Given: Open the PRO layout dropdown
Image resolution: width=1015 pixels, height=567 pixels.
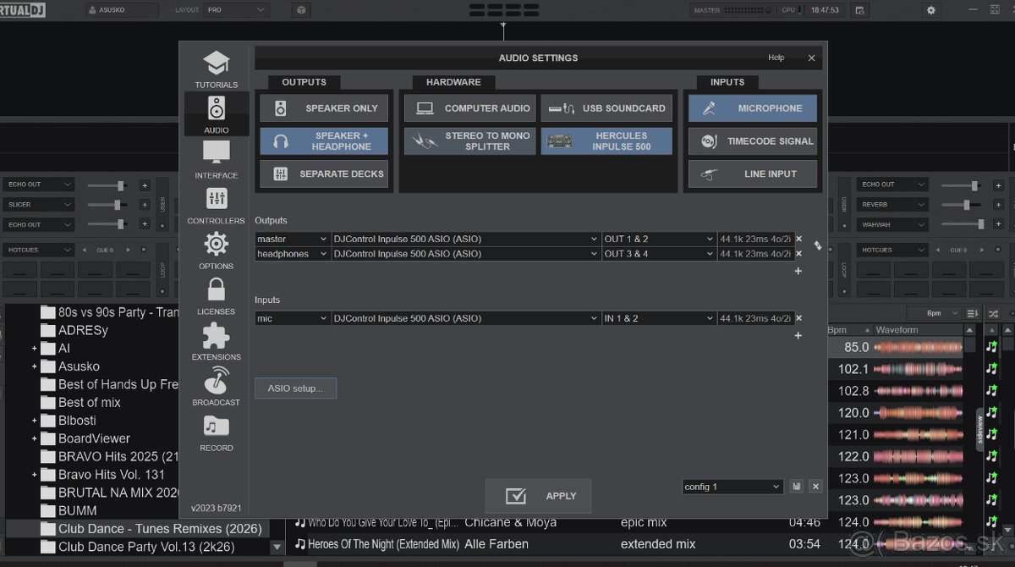Looking at the screenshot, I should tap(236, 10).
